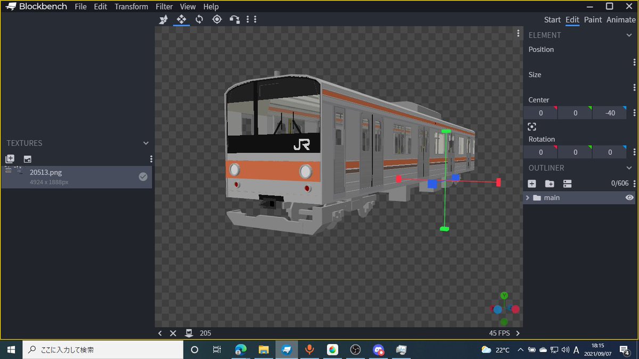Toggle the right sidebar with the bottom arrow
639x359 pixels.
pos(518,333)
